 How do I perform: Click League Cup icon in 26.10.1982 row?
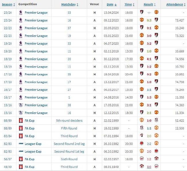point(21,144)
